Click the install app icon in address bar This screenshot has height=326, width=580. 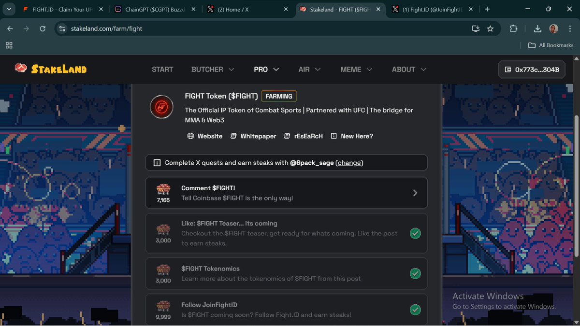click(476, 28)
